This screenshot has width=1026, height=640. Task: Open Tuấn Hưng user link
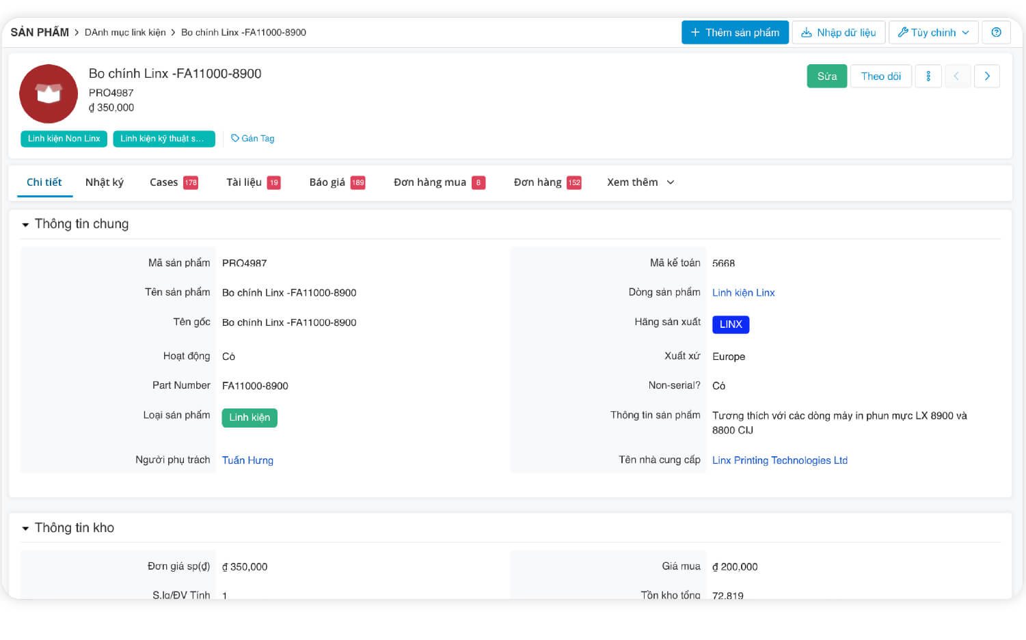click(247, 460)
